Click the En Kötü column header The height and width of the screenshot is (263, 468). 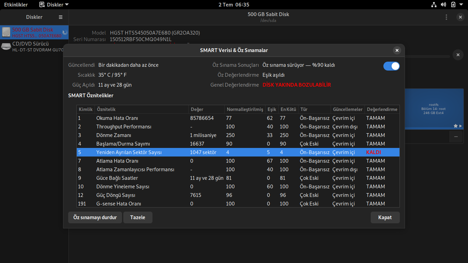(288, 110)
